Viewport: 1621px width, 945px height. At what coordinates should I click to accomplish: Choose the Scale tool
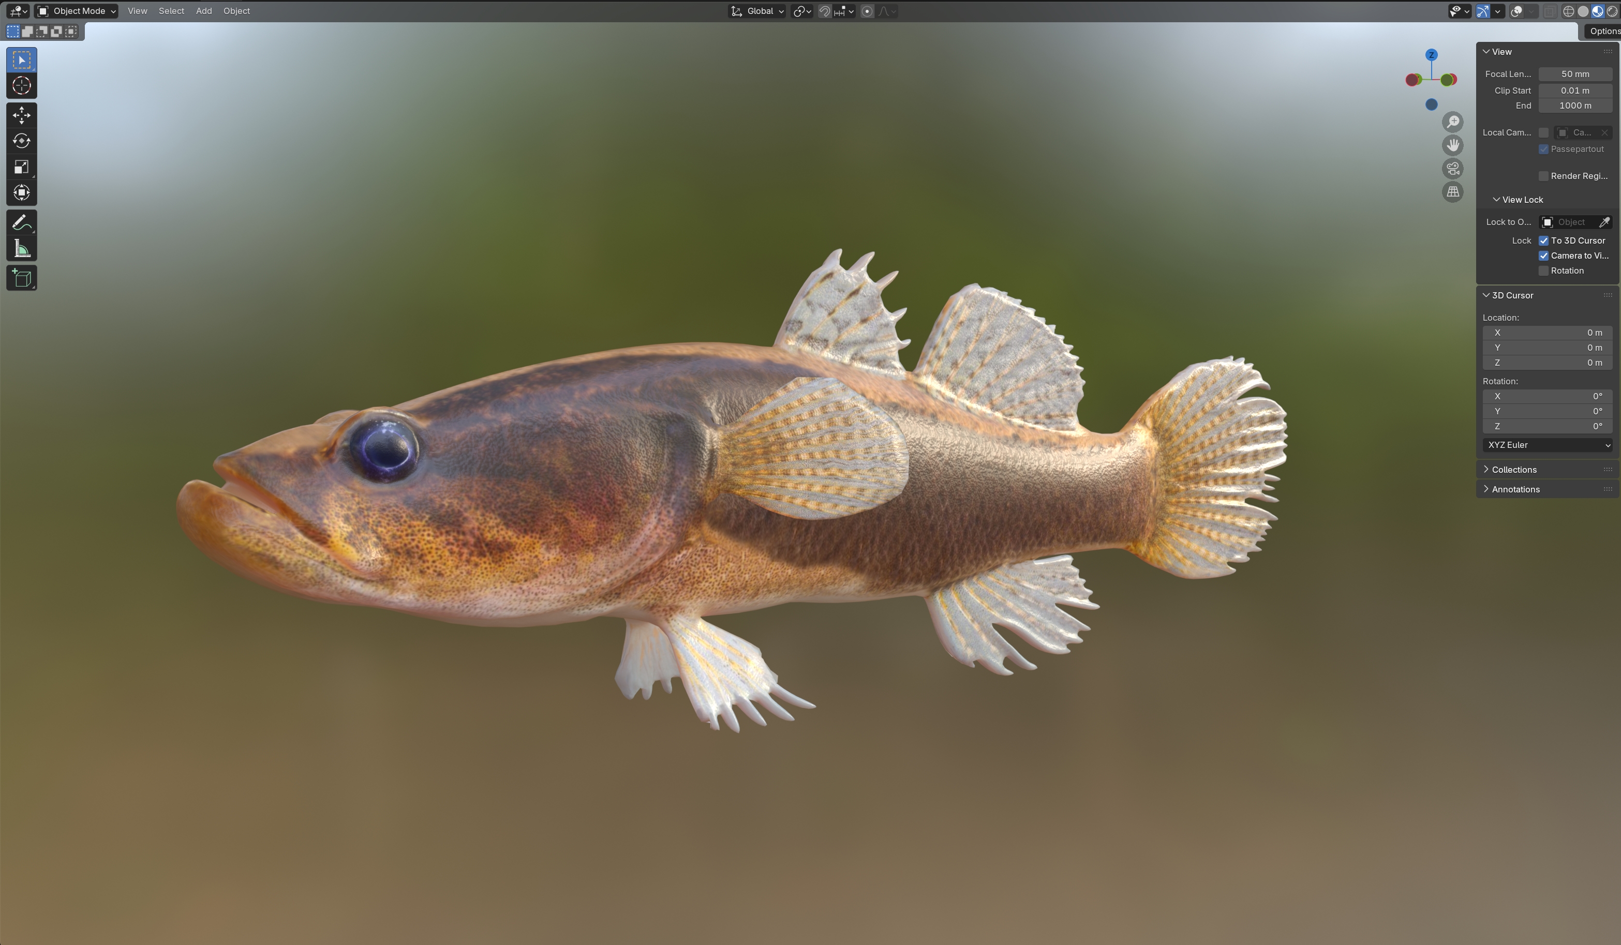tap(21, 167)
